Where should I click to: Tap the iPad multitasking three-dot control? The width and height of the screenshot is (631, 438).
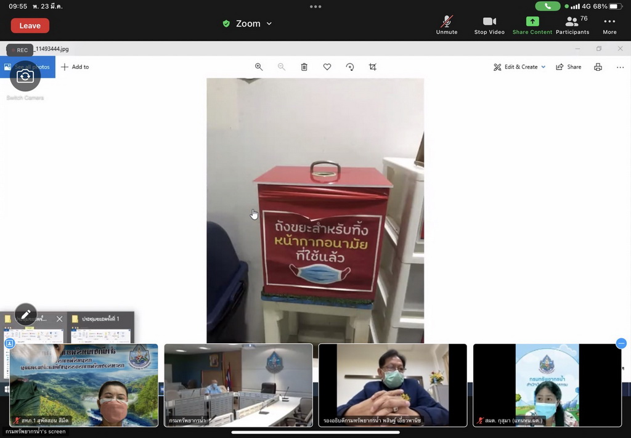(315, 6)
